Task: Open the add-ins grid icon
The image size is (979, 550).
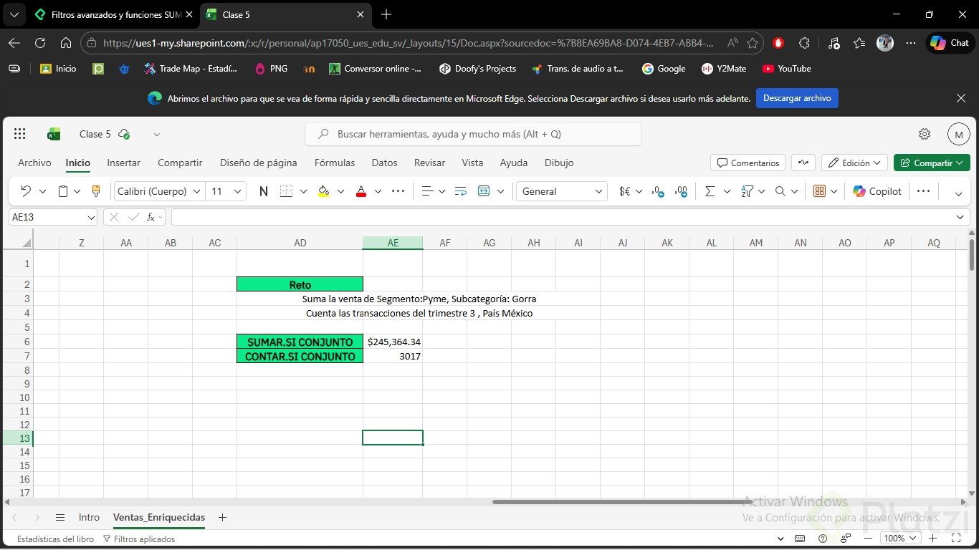Action: (820, 191)
